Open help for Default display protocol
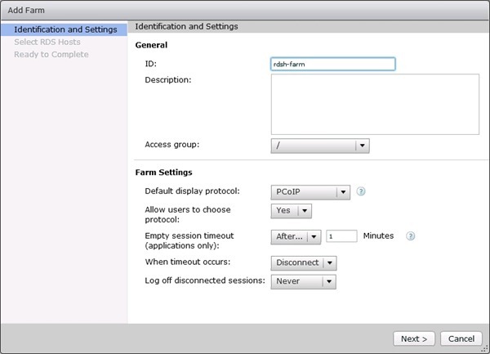The width and height of the screenshot is (490, 354). click(360, 192)
